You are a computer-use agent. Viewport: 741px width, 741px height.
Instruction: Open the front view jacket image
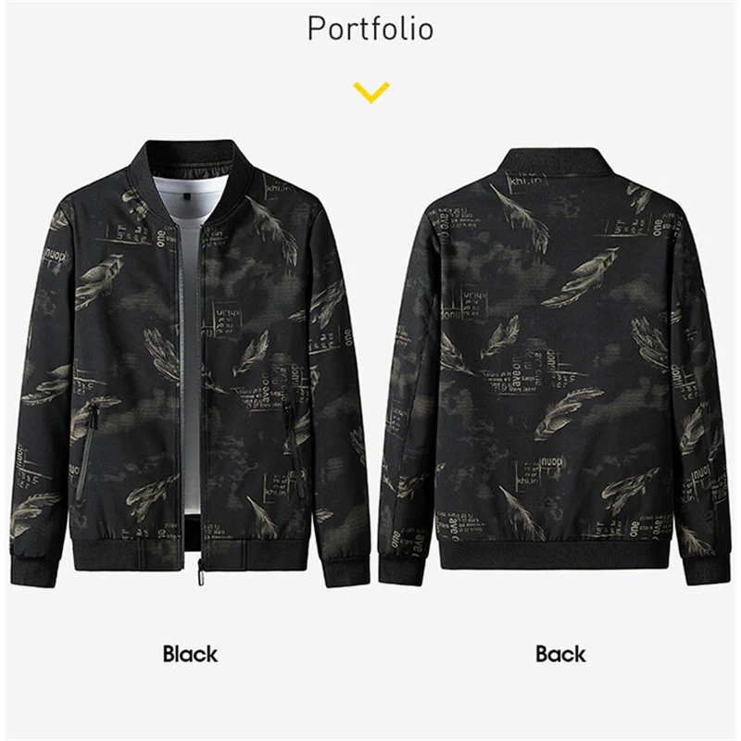pyautogui.click(x=190, y=363)
